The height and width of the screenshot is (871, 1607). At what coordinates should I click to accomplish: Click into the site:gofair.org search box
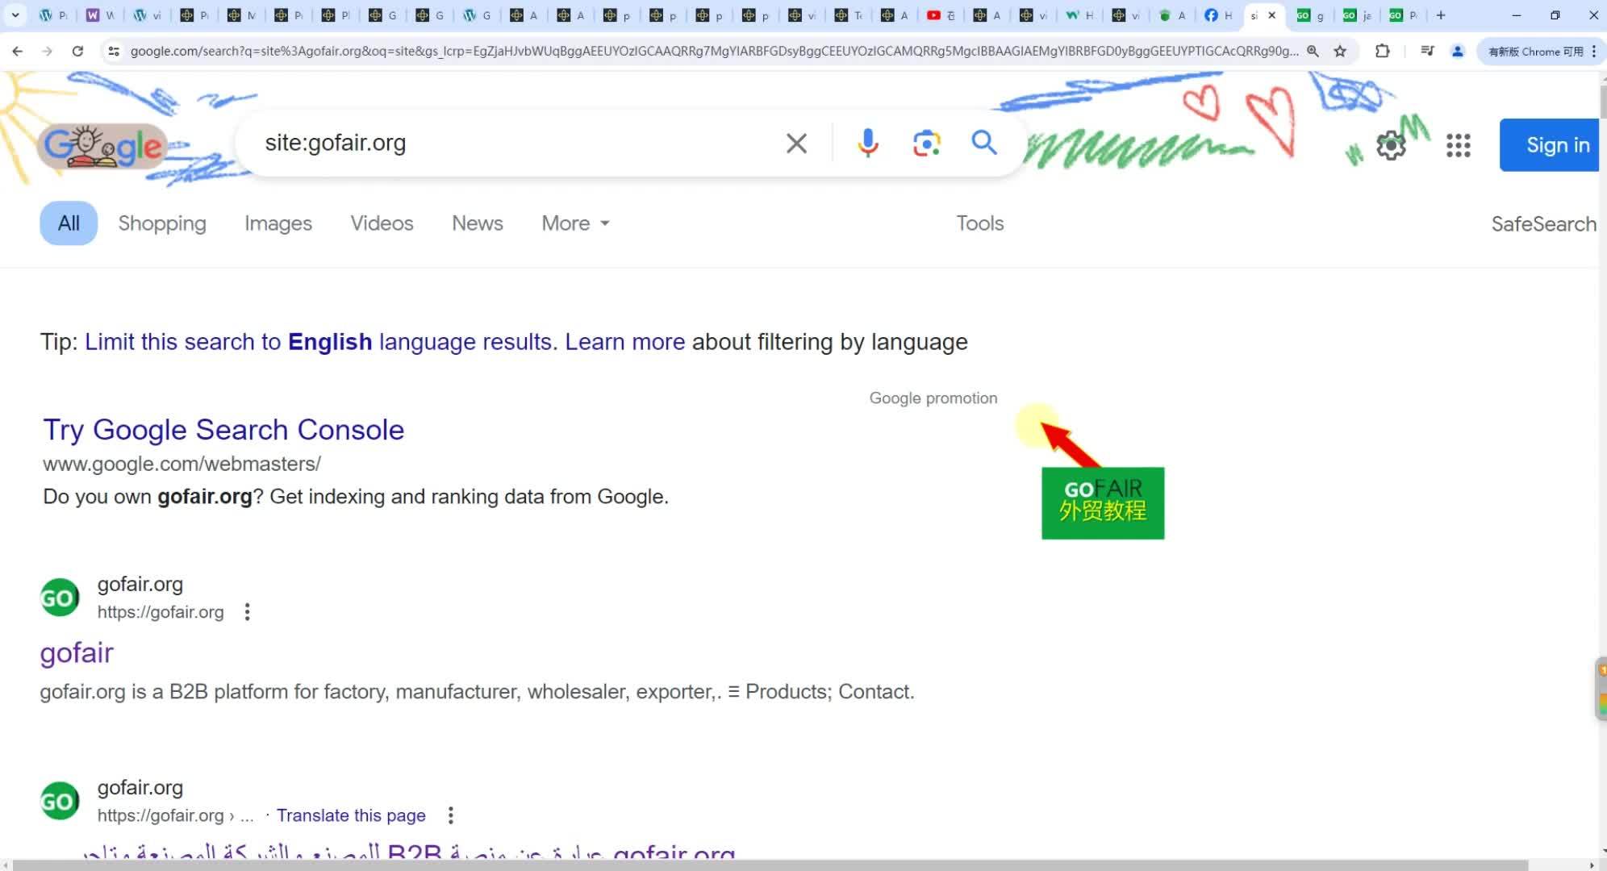click(x=516, y=143)
